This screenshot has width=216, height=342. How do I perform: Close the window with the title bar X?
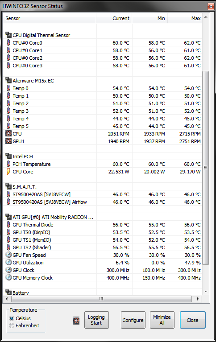pyautogui.click(x=211, y=7)
